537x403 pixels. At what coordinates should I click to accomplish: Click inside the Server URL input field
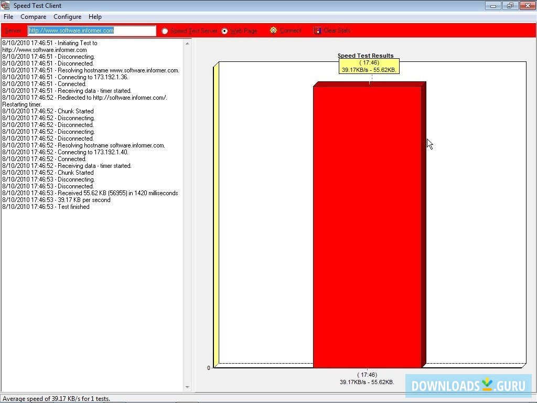(x=92, y=30)
